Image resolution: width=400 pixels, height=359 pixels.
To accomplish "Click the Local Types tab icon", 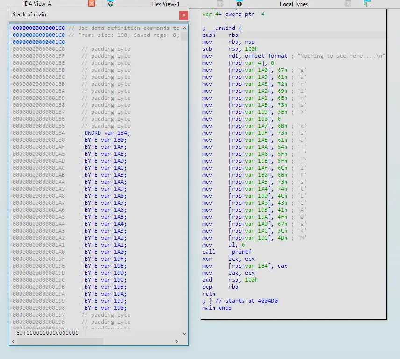I will [x=239, y=4].
